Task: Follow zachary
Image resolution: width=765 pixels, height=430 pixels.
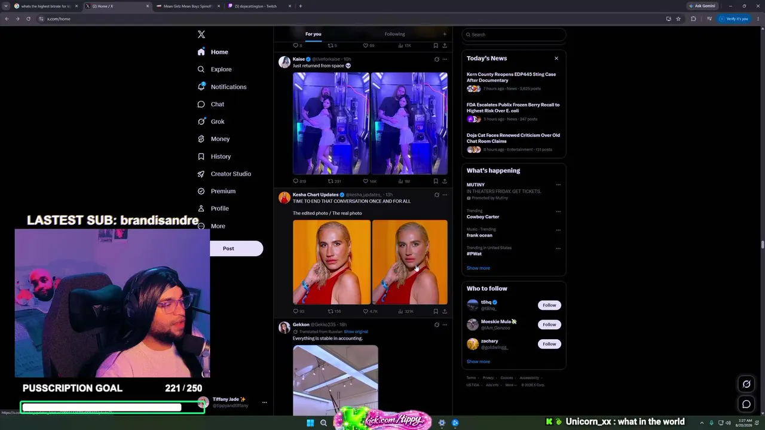Action: click(x=549, y=344)
